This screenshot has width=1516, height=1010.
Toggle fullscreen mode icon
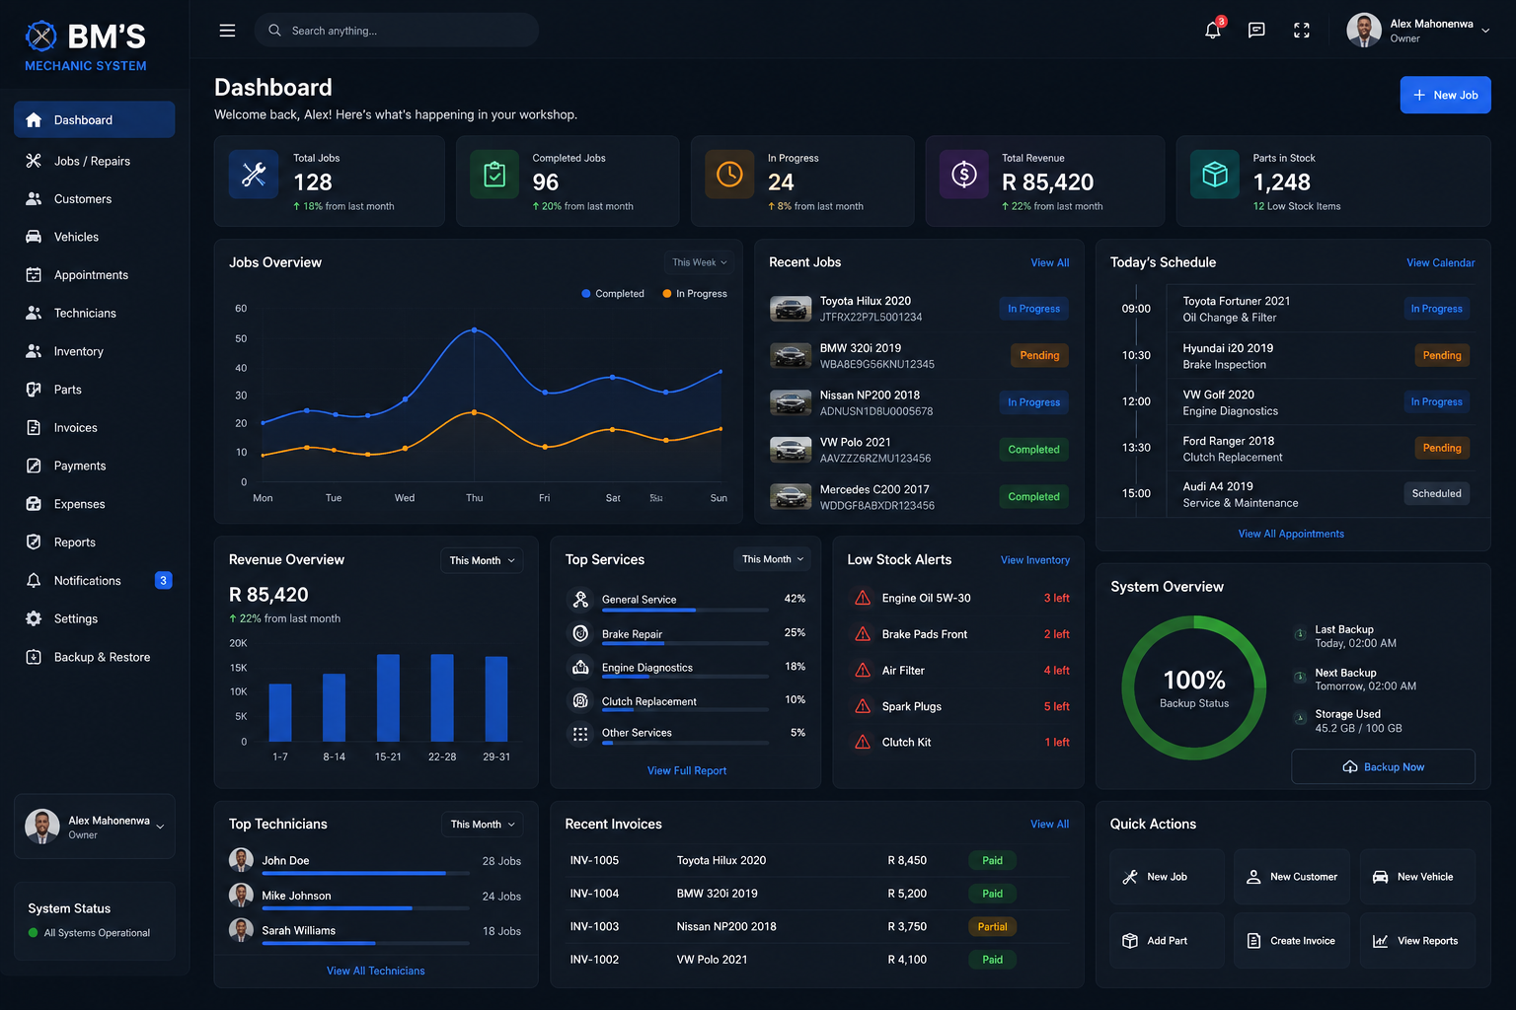tap(1302, 31)
